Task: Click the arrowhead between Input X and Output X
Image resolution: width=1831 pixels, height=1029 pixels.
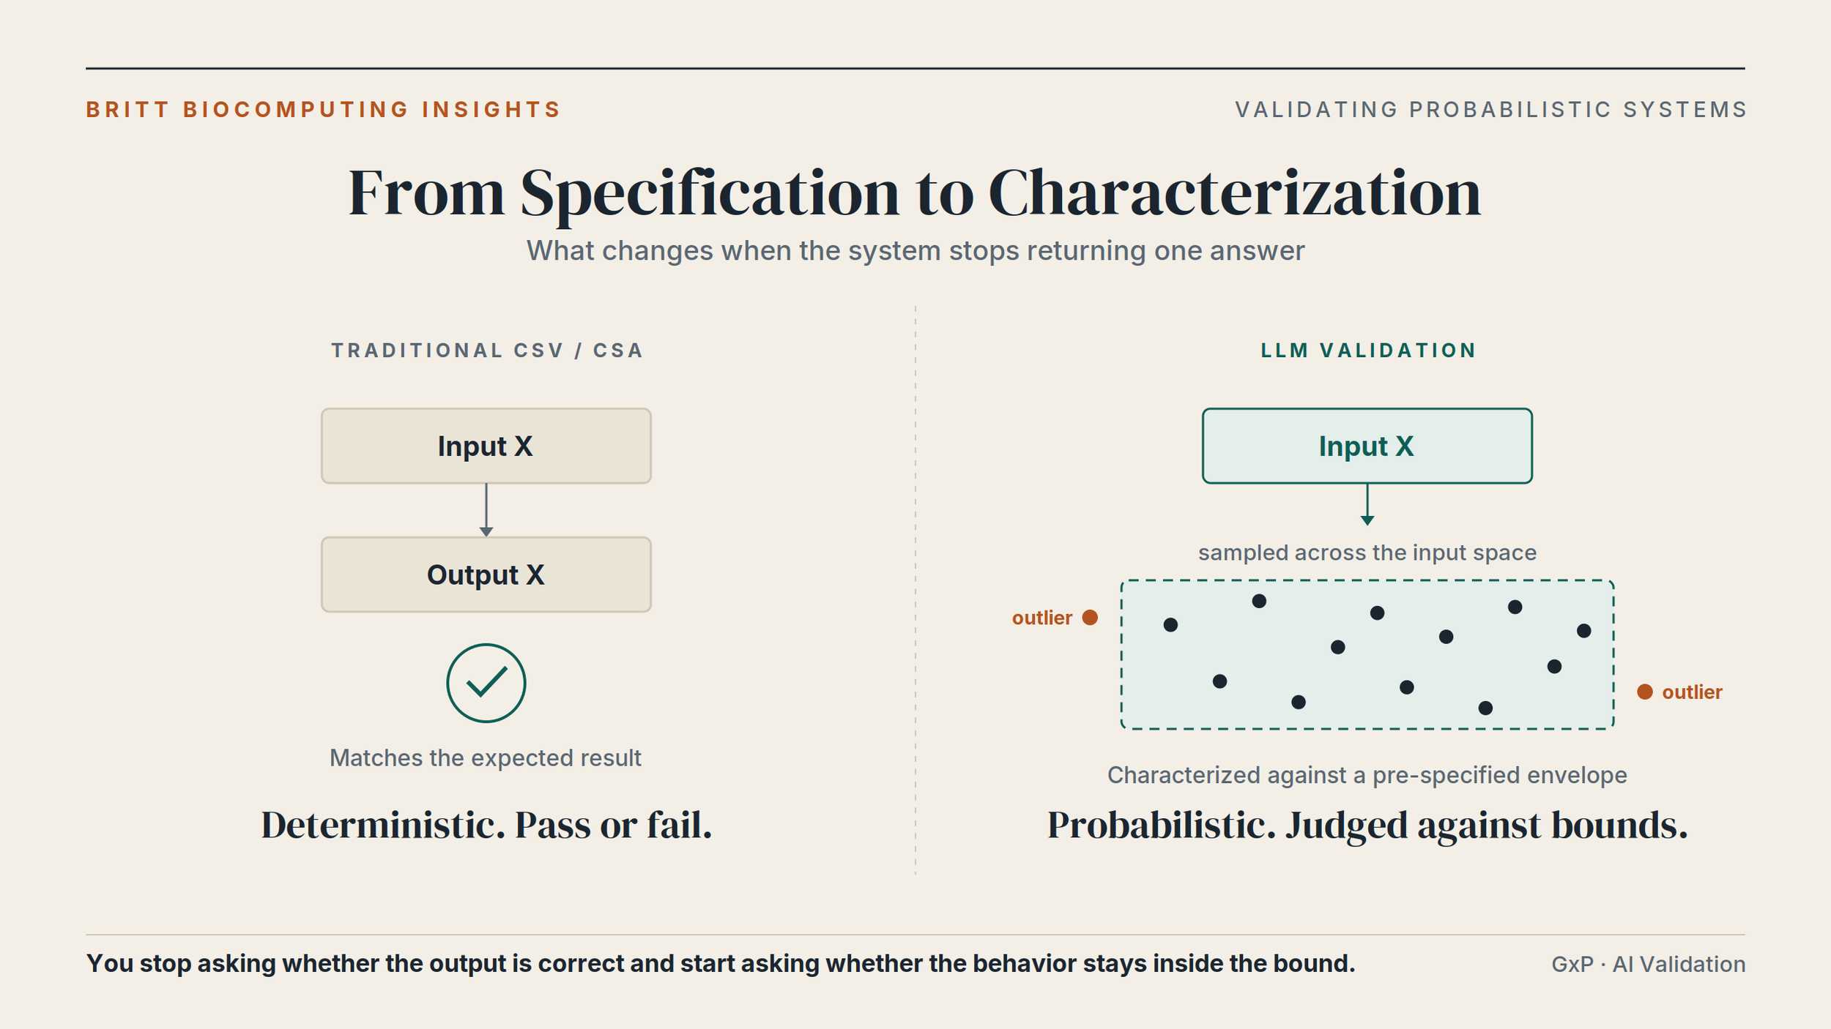Action: (486, 532)
